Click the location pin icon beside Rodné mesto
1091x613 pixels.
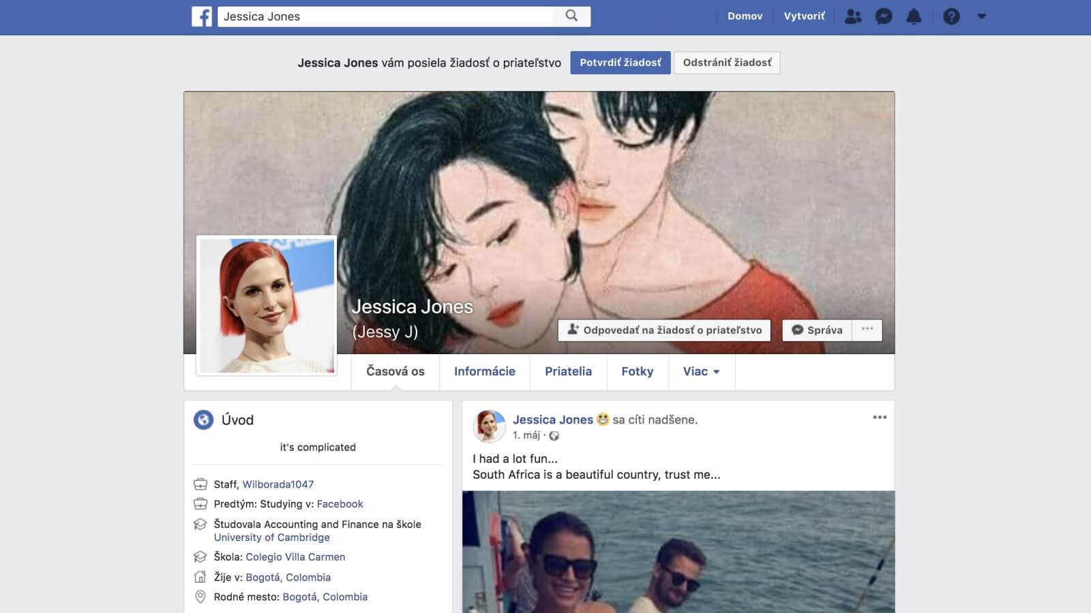200,597
